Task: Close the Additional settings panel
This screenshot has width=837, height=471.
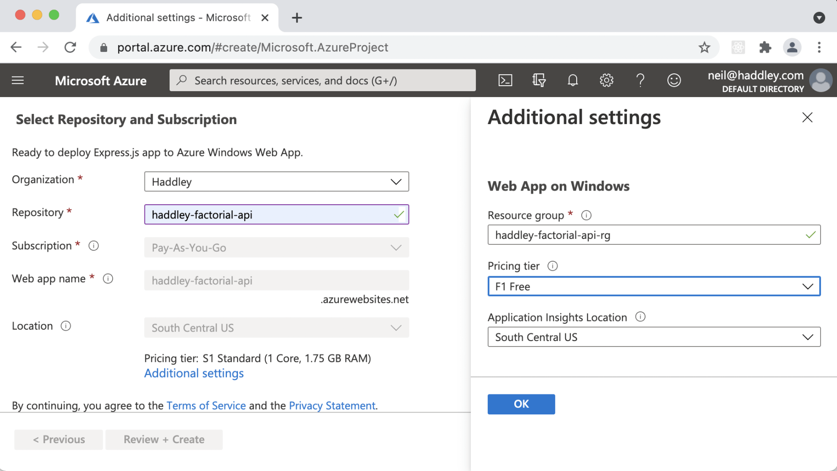Action: tap(807, 118)
